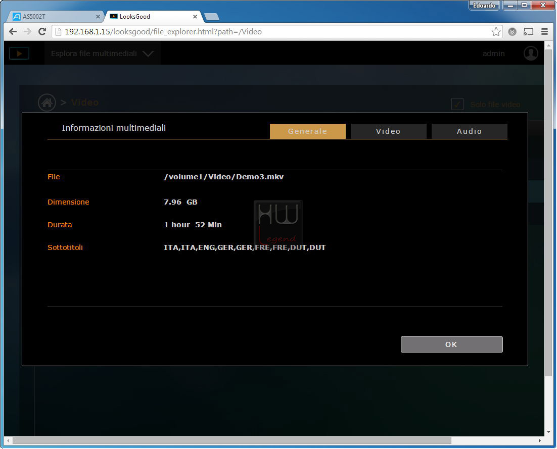The height and width of the screenshot is (449, 557).
Task: Click the File label
Action: pos(54,177)
